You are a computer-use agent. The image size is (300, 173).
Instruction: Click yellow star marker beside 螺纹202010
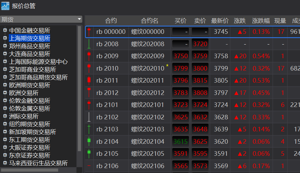coord(167,66)
